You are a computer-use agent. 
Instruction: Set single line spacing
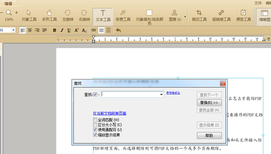click(94, 30)
